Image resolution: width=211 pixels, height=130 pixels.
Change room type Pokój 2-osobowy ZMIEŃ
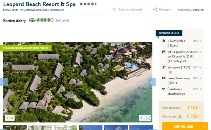197,78
